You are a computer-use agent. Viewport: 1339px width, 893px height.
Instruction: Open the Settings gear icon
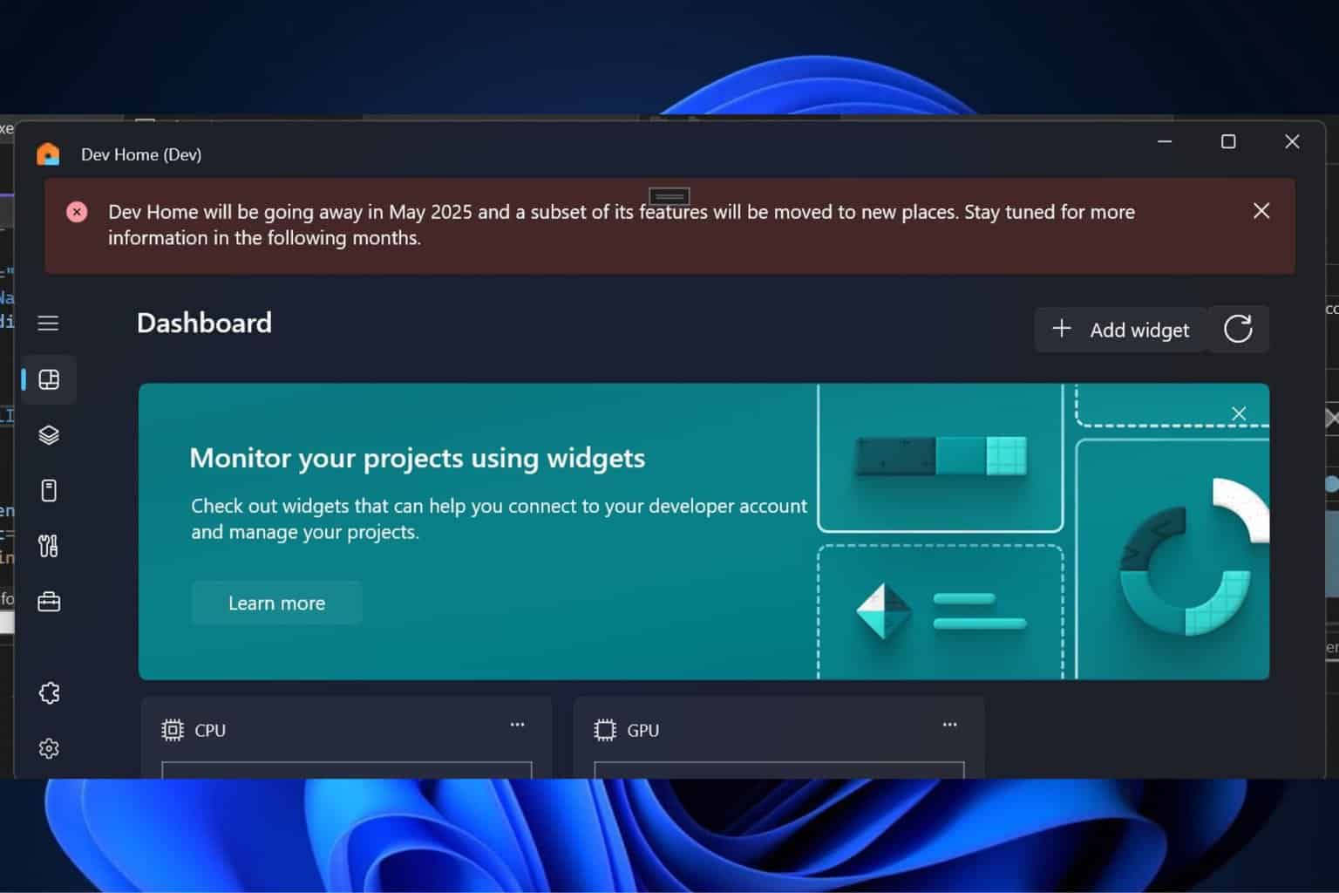point(49,748)
